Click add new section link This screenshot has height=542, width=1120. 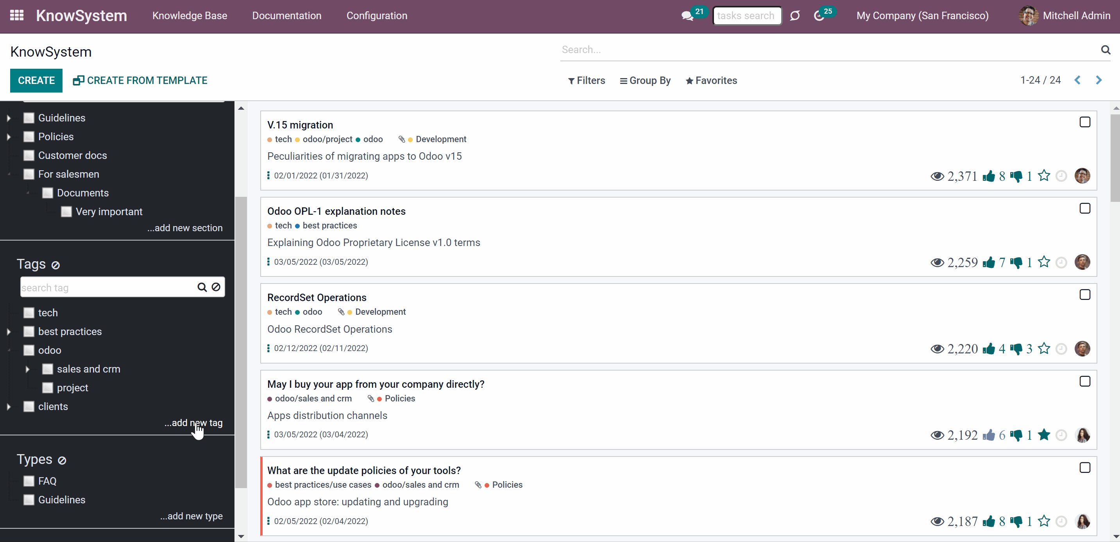[x=185, y=228]
